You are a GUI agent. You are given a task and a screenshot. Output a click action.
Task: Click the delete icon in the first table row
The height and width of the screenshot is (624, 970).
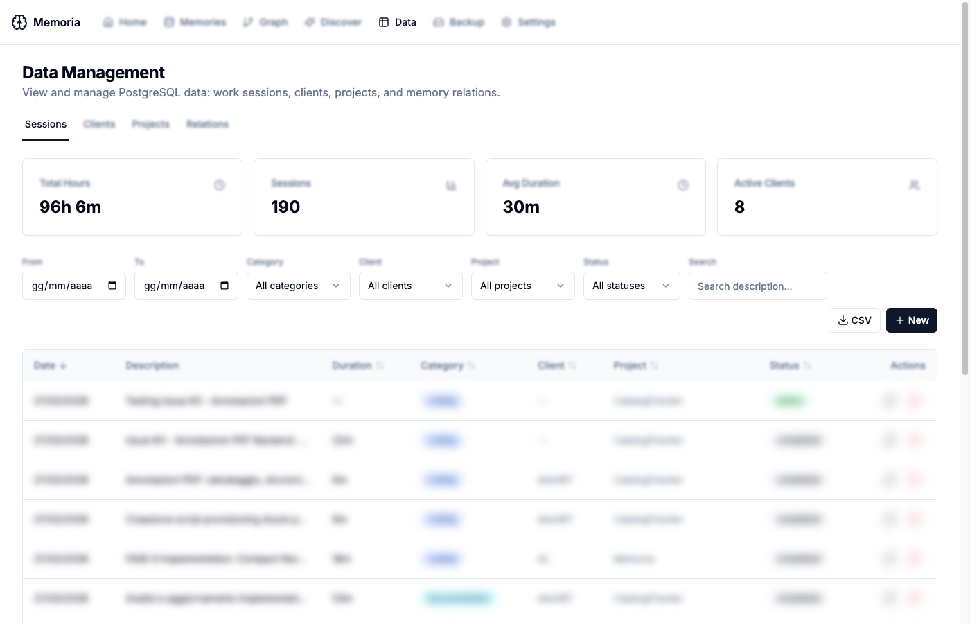[915, 401]
